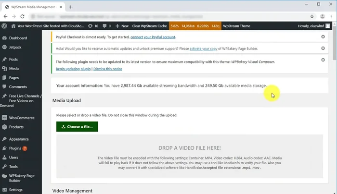Open the + New content menu
Screen dimensions: 337x194
122,25
